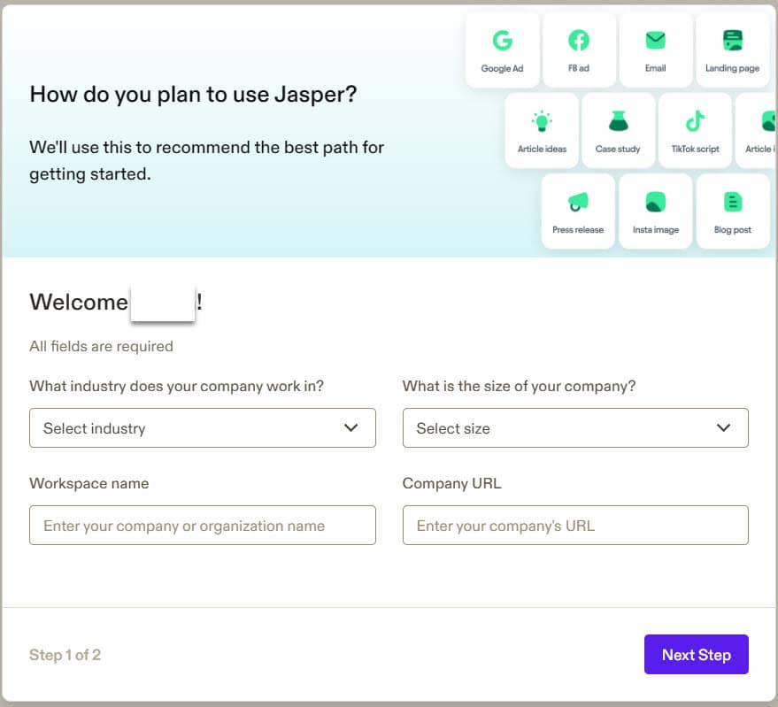The height and width of the screenshot is (707, 778).
Task: Click the Insta image icon tile
Action: [656, 211]
